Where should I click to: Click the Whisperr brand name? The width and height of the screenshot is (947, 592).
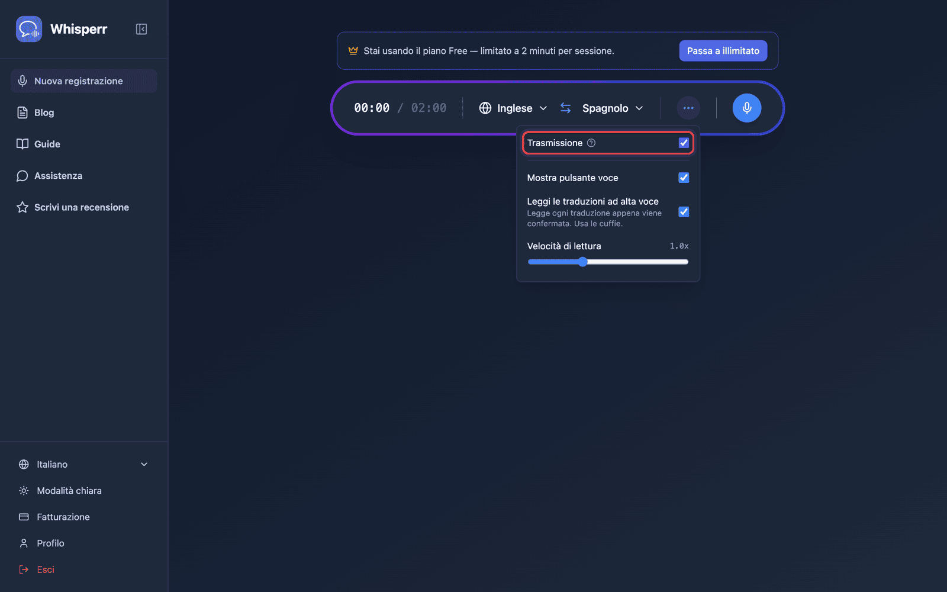click(x=79, y=29)
